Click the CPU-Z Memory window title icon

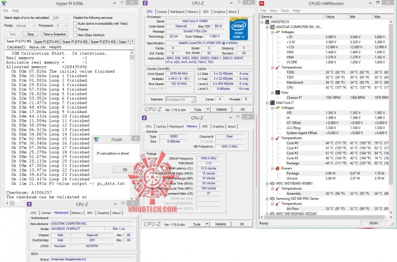pos(144,118)
